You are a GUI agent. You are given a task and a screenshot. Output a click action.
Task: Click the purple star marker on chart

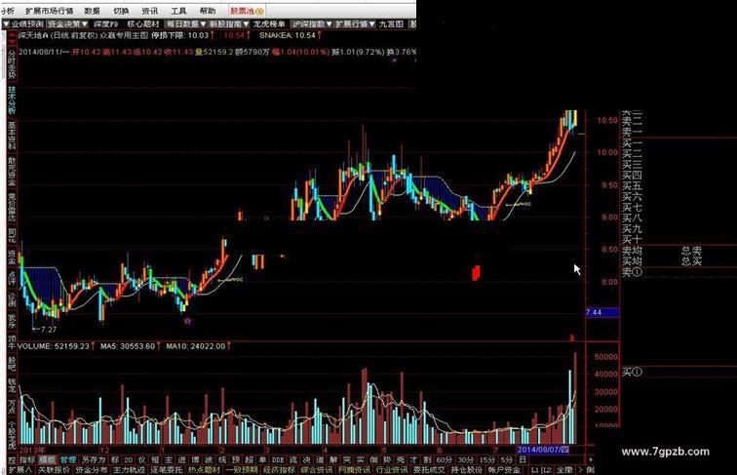187,321
